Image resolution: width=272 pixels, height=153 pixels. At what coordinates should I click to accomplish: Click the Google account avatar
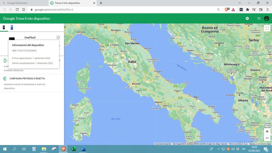[x=266, y=19]
